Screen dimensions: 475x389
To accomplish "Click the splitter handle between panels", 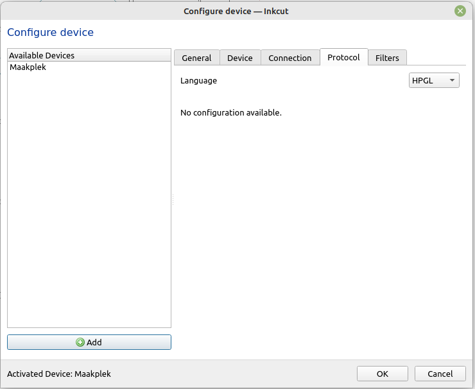I will [x=173, y=201].
